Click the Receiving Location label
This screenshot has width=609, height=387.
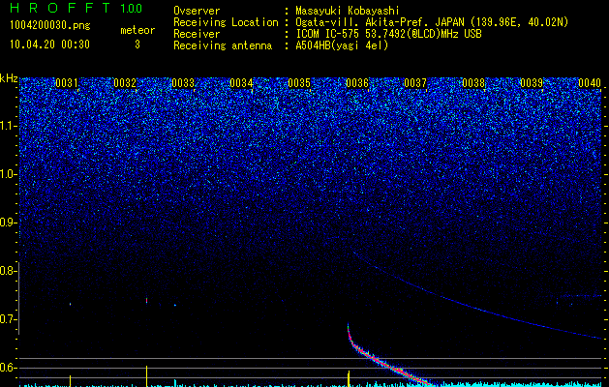(x=226, y=22)
